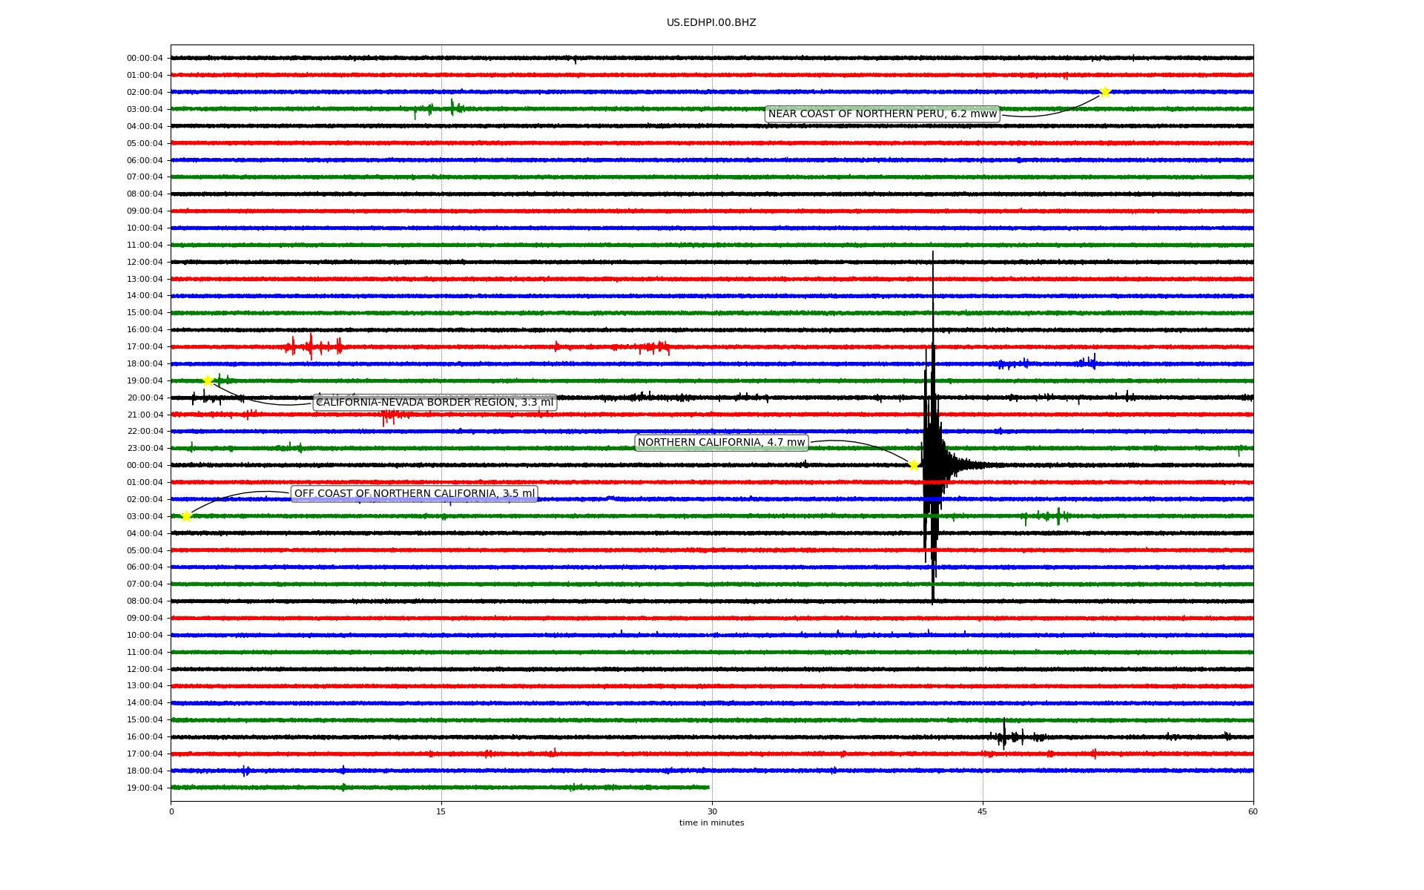This screenshot has width=1424, height=890.
Task: Click the last 19:00:04 time label at bottom
Action: pyautogui.click(x=145, y=788)
